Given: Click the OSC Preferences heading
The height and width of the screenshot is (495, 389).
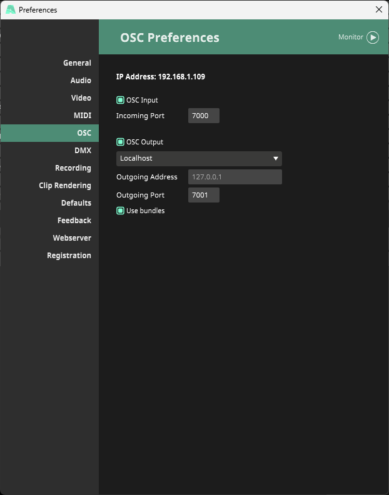Looking at the screenshot, I should click(x=169, y=37).
